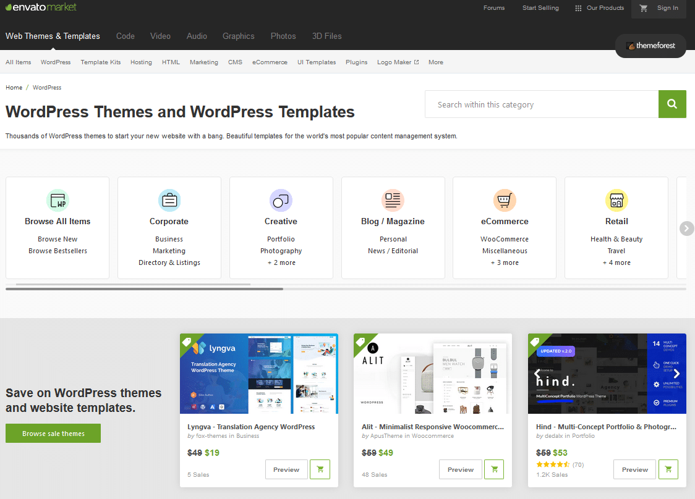Click the Browse New link
The width and height of the screenshot is (695, 499).
pyautogui.click(x=58, y=239)
